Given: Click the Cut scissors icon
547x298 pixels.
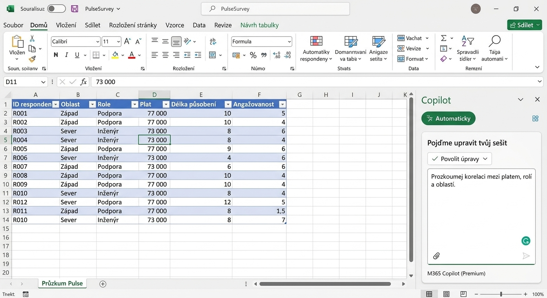Looking at the screenshot, I should coord(32,38).
